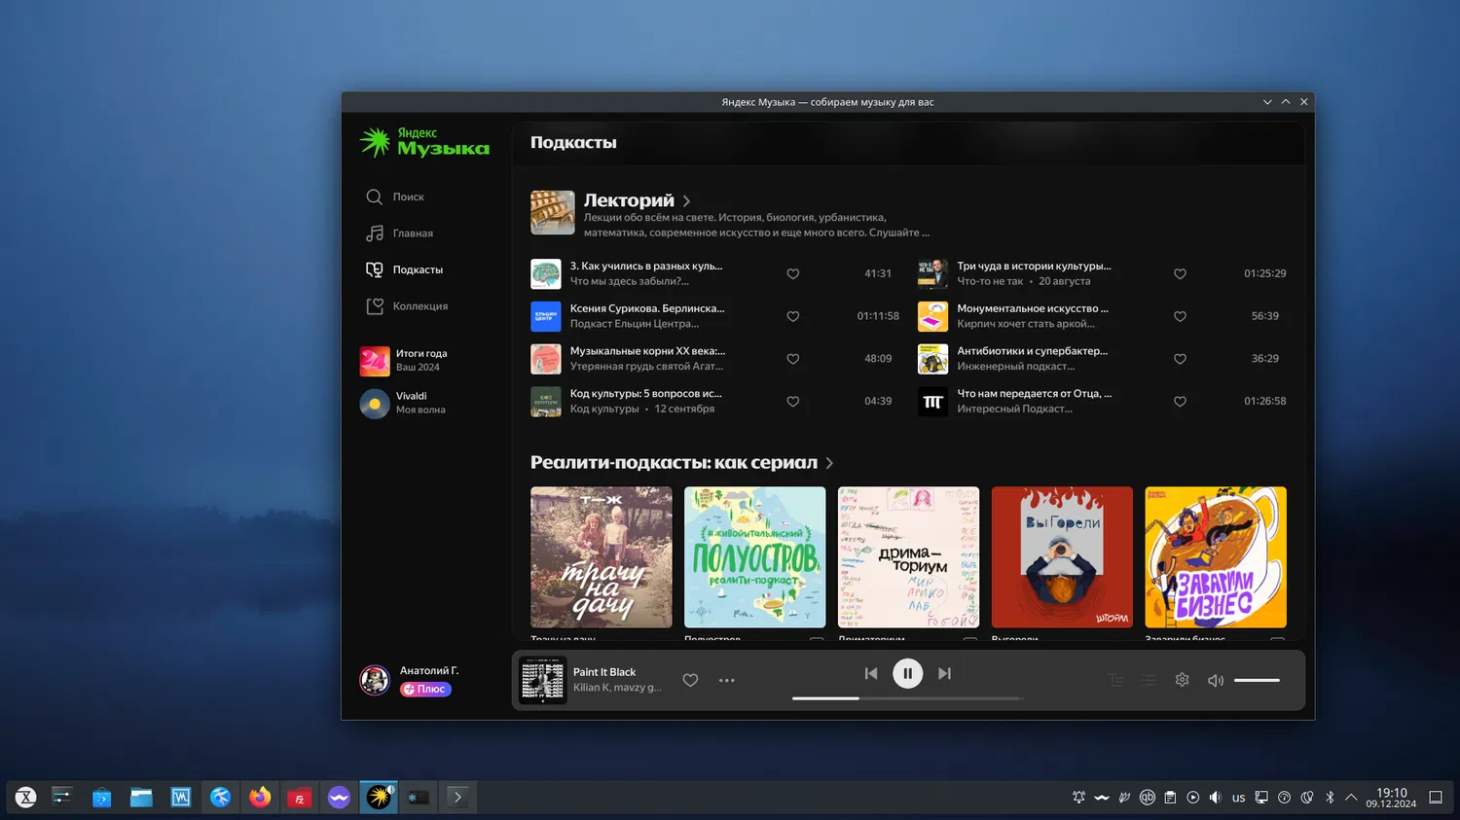The width and height of the screenshot is (1460, 820).
Task: Like "Антибиотики и супербактер..." episode
Action: [1180, 359]
